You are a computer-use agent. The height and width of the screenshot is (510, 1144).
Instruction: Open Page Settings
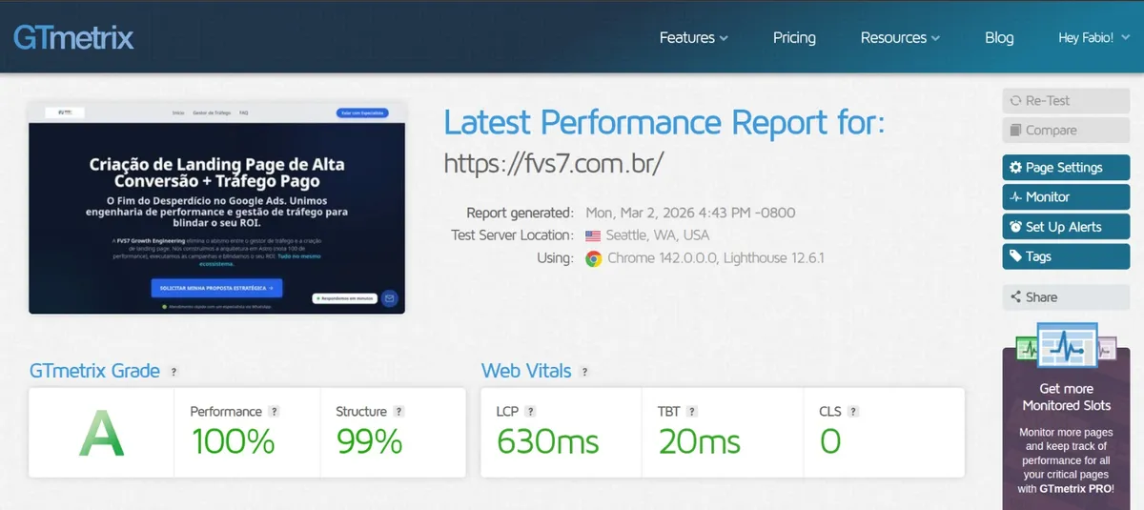point(1066,168)
